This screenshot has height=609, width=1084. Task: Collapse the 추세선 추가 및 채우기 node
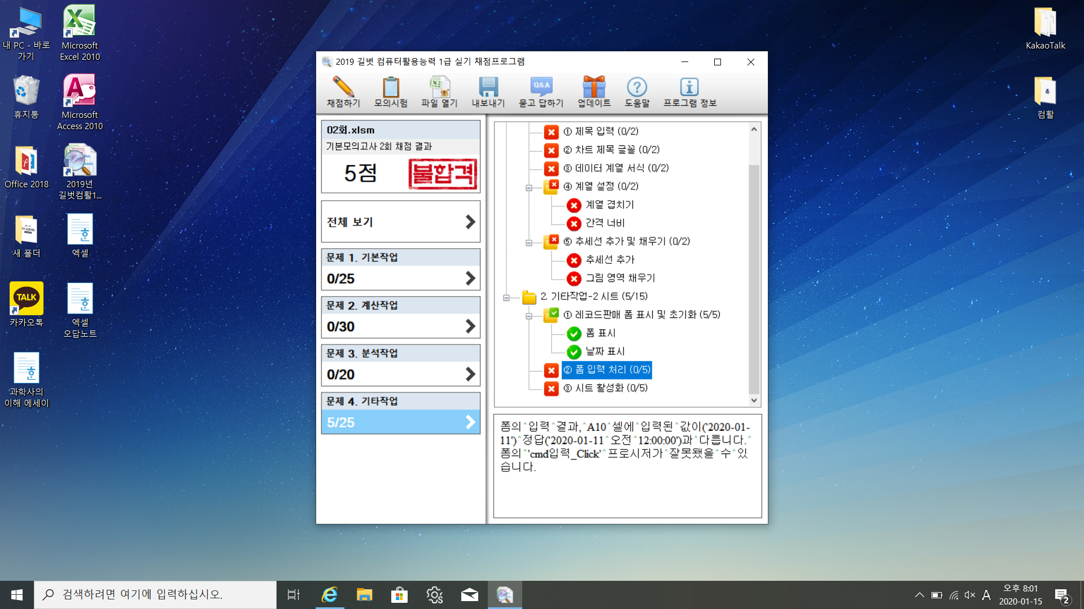(528, 243)
